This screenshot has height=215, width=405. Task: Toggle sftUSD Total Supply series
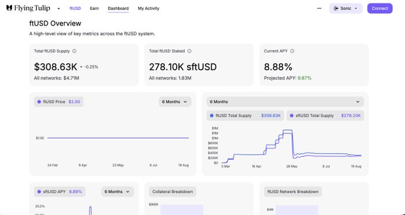(325, 116)
